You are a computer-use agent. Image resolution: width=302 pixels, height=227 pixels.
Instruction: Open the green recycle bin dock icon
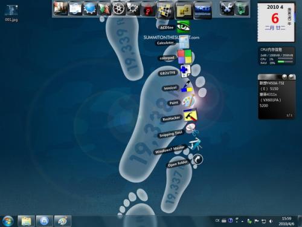(242, 8)
